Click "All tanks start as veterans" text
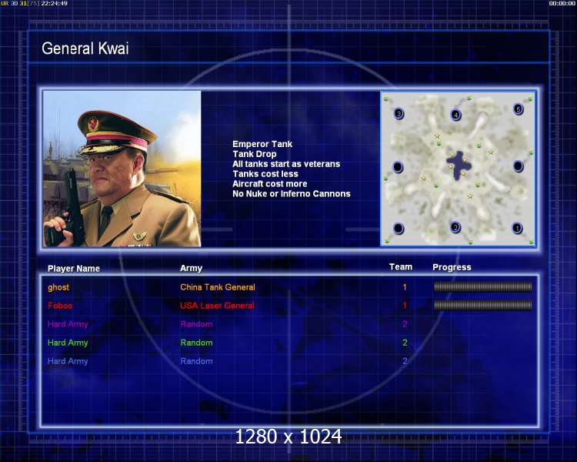This screenshot has height=462, width=577. click(286, 164)
